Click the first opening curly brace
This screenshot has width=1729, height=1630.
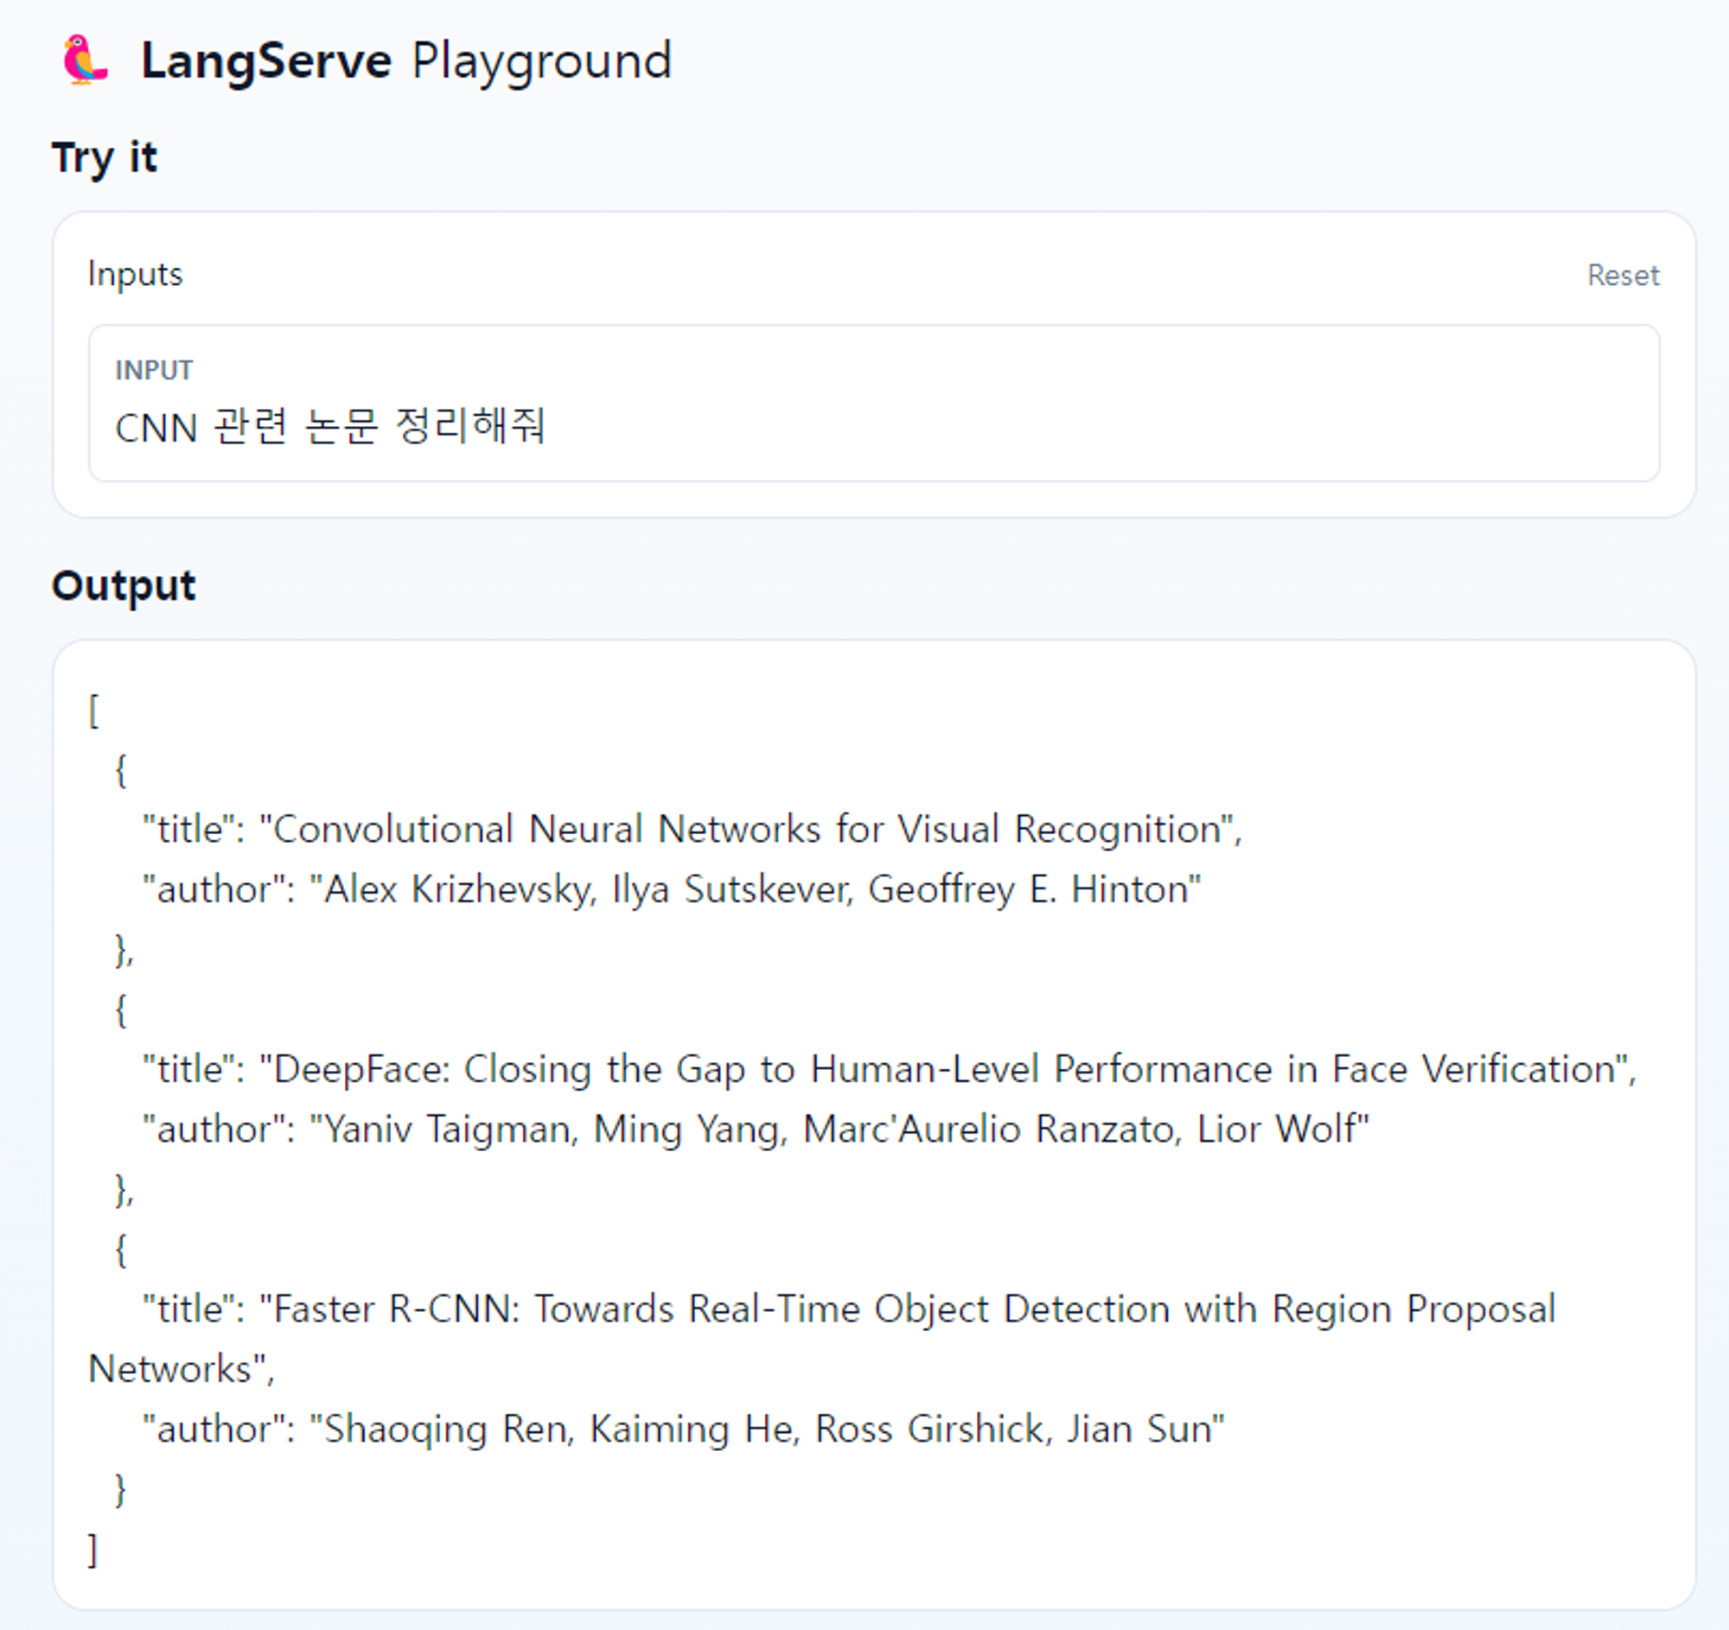pos(121,769)
